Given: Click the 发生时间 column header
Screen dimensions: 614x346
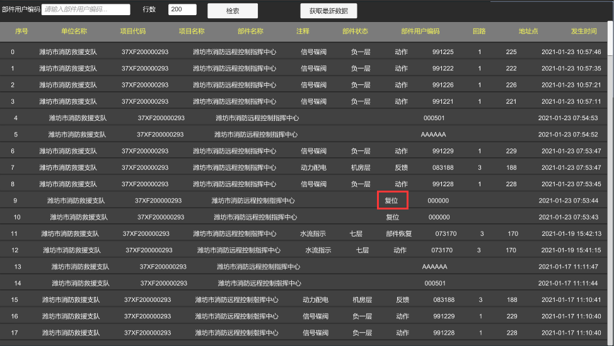Looking at the screenshot, I should (x=584, y=31).
